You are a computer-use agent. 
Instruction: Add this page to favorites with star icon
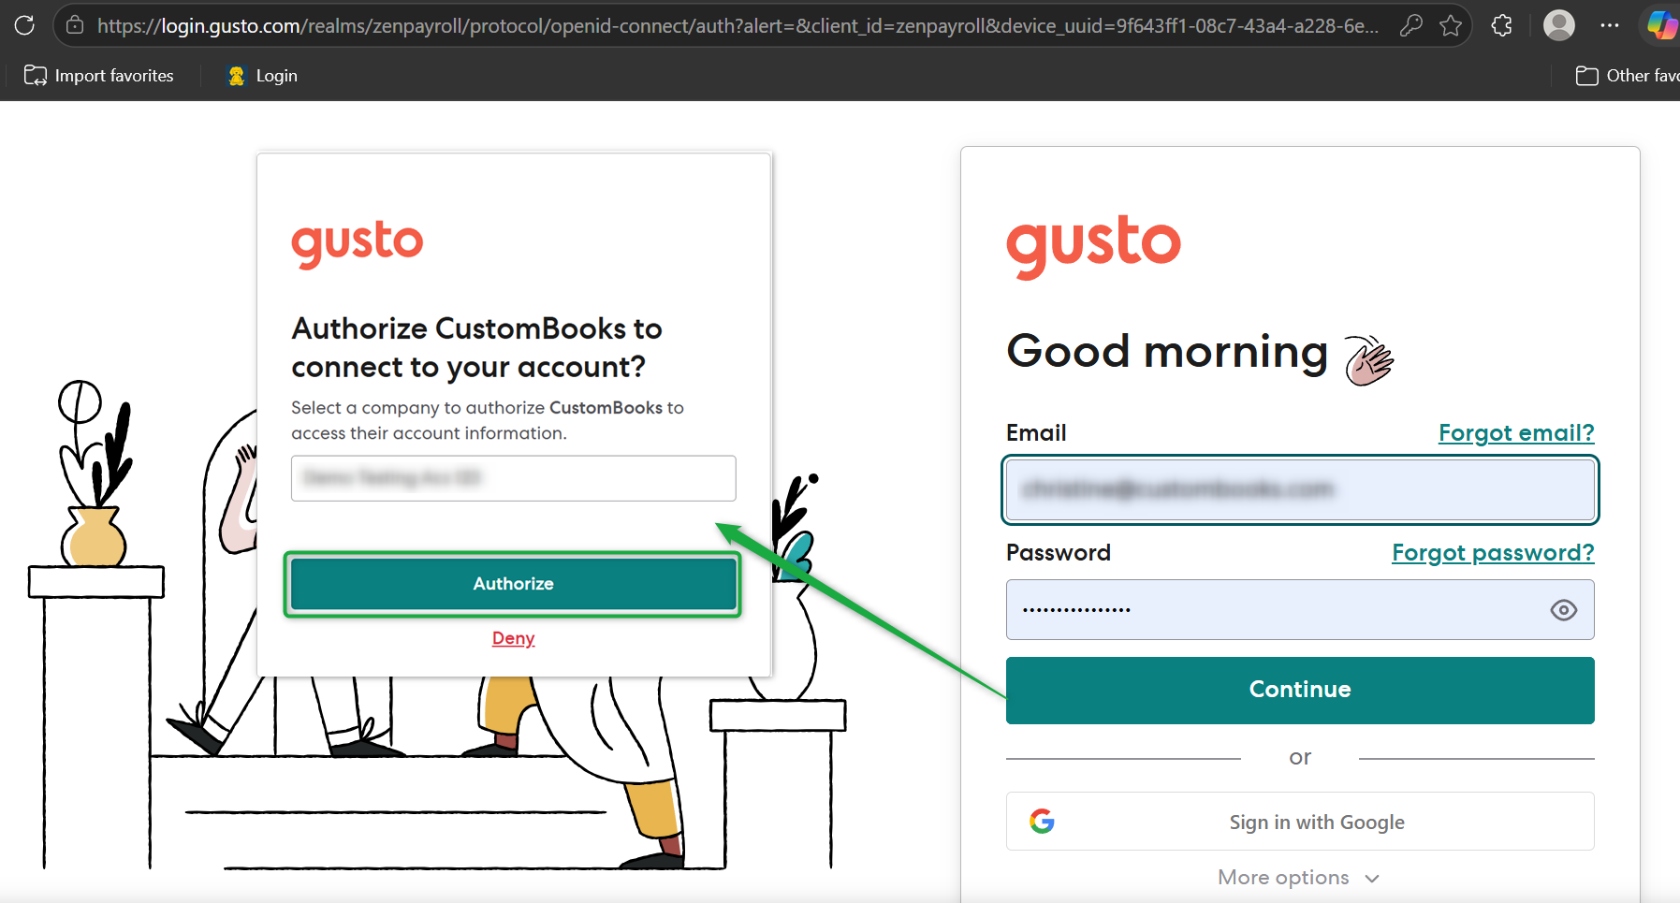click(x=1451, y=25)
